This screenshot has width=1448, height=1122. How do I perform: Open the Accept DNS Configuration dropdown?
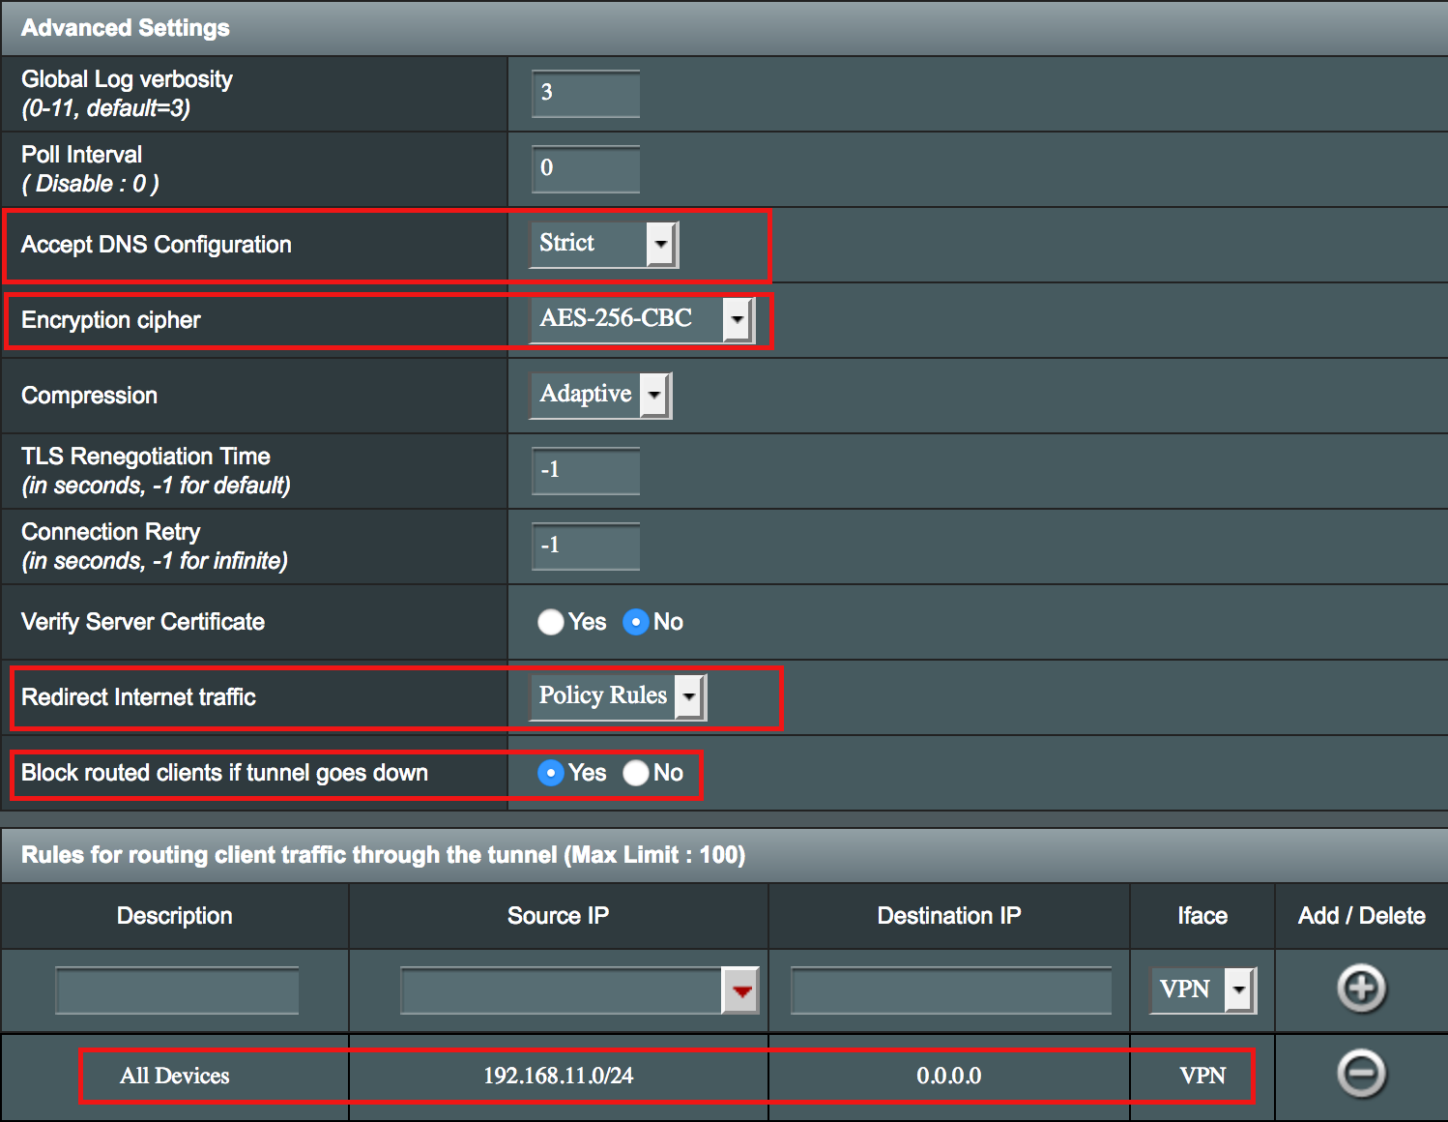click(604, 245)
